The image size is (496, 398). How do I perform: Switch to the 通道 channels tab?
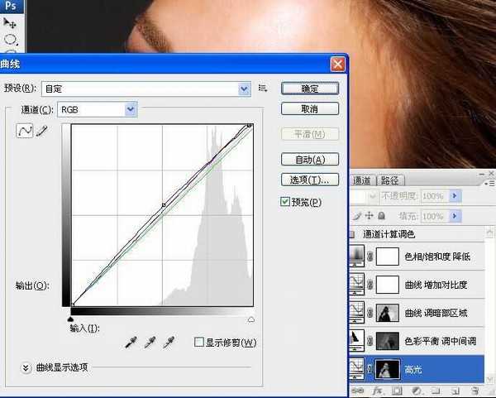(362, 180)
